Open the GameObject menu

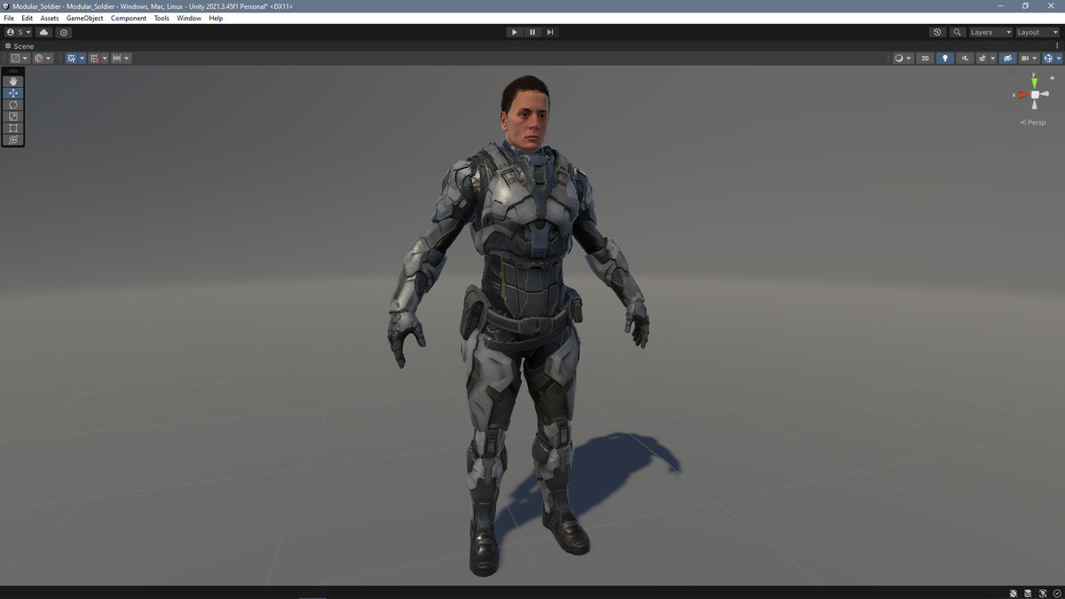83,18
